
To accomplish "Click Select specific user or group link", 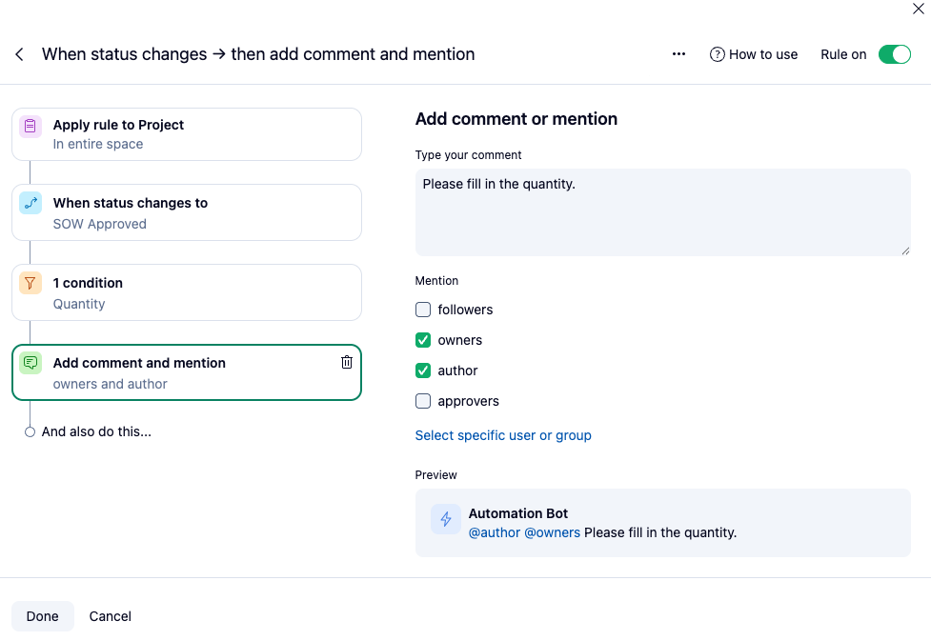I will pyautogui.click(x=503, y=435).
